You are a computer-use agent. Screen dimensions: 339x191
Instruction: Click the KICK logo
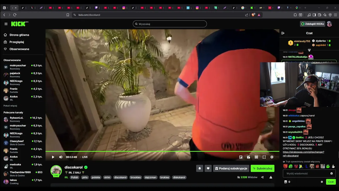pos(20,24)
